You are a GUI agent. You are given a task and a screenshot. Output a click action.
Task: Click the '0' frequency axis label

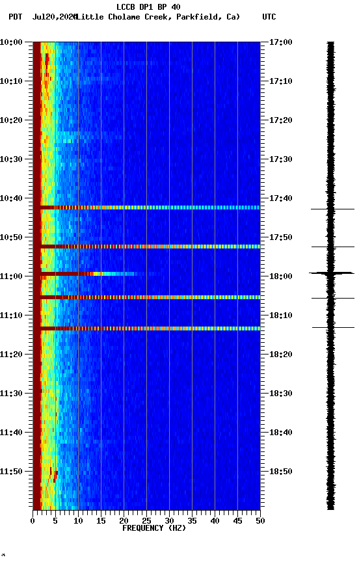click(x=33, y=521)
